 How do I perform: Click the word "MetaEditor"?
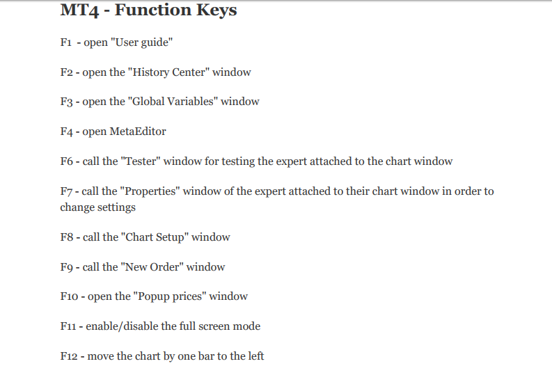click(x=138, y=132)
